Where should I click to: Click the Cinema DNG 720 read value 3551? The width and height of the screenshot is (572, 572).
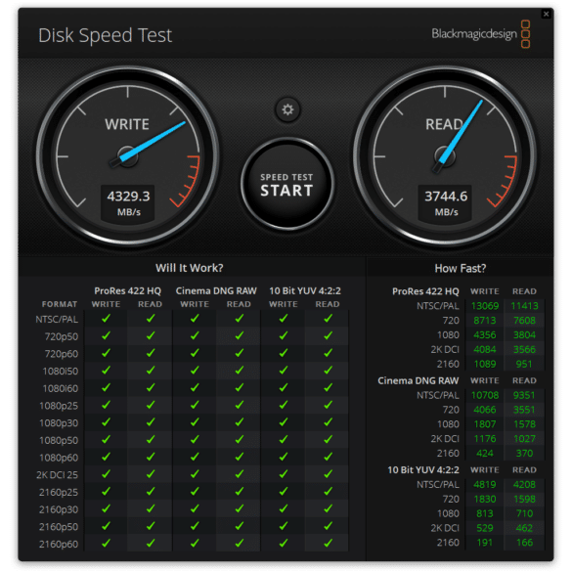point(524,410)
